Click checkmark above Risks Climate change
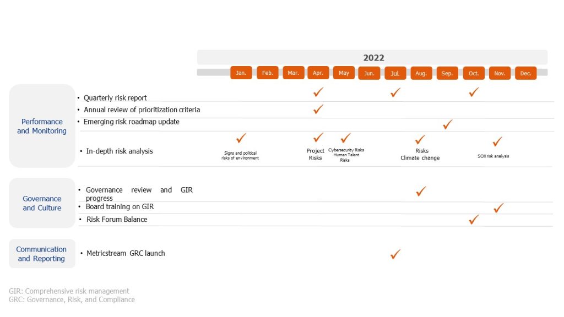Viewport: 564px width, 317px height. pos(420,139)
